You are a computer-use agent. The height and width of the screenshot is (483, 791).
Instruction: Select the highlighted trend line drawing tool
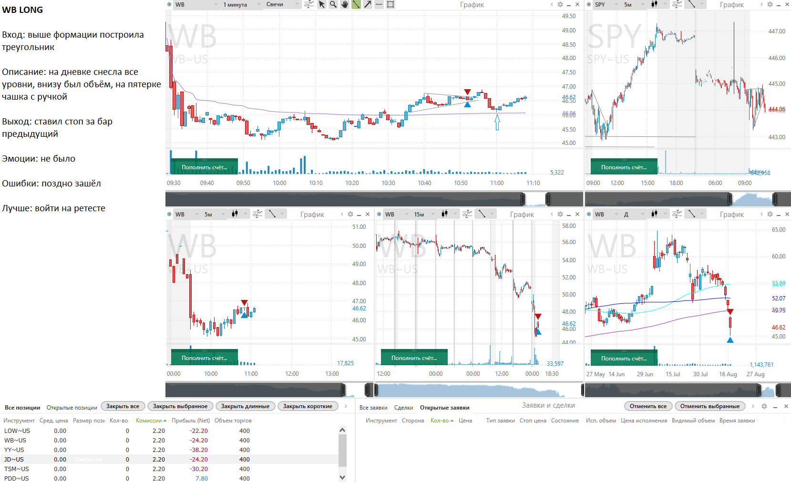click(x=356, y=4)
